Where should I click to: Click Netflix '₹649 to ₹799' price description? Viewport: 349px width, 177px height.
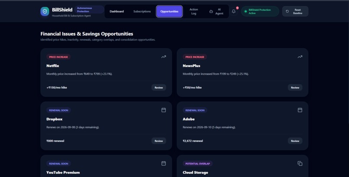click(80, 74)
